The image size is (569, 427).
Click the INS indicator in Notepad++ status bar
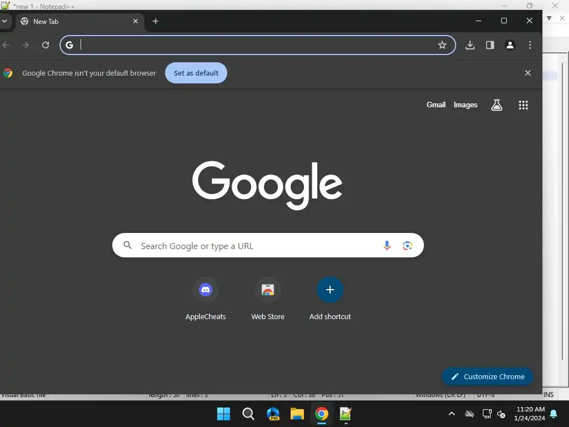coord(548,395)
